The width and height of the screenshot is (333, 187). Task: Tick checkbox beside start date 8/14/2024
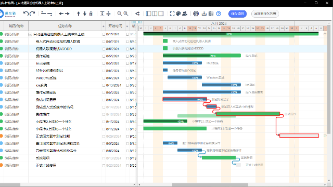104,107
